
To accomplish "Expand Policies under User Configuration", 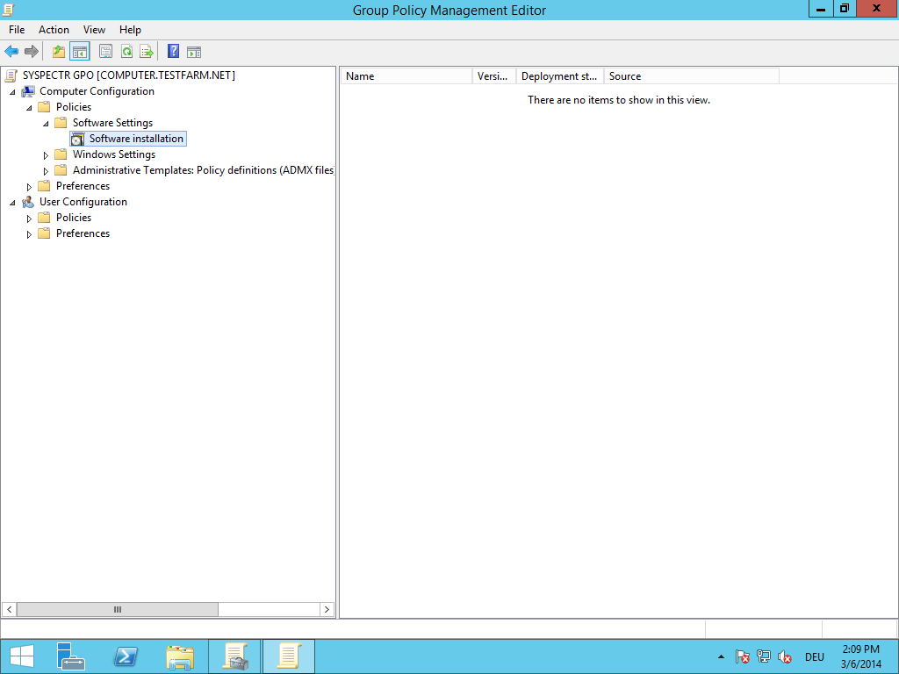I will (29, 219).
